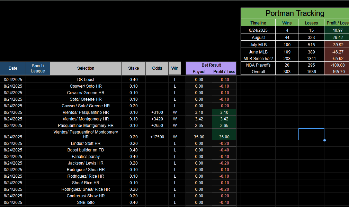Image resolution: width=349 pixels, height=207 pixels.
Task: Select the 303 overall wins cell
Action: tap(287, 72)
